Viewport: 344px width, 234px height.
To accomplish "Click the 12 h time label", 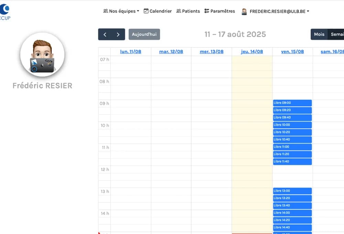I will click(x=105, y=169).
